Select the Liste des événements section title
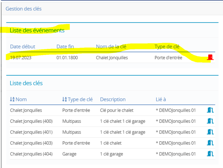This screenshot has height=168, width=223. pyautogui.click(x=37, y=30)
